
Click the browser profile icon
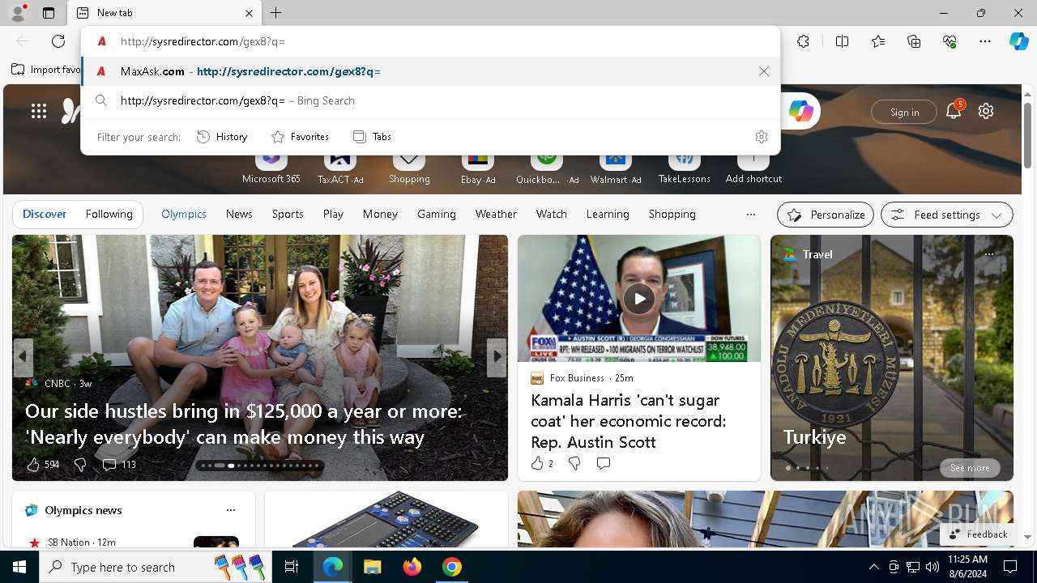pos(17,13)
